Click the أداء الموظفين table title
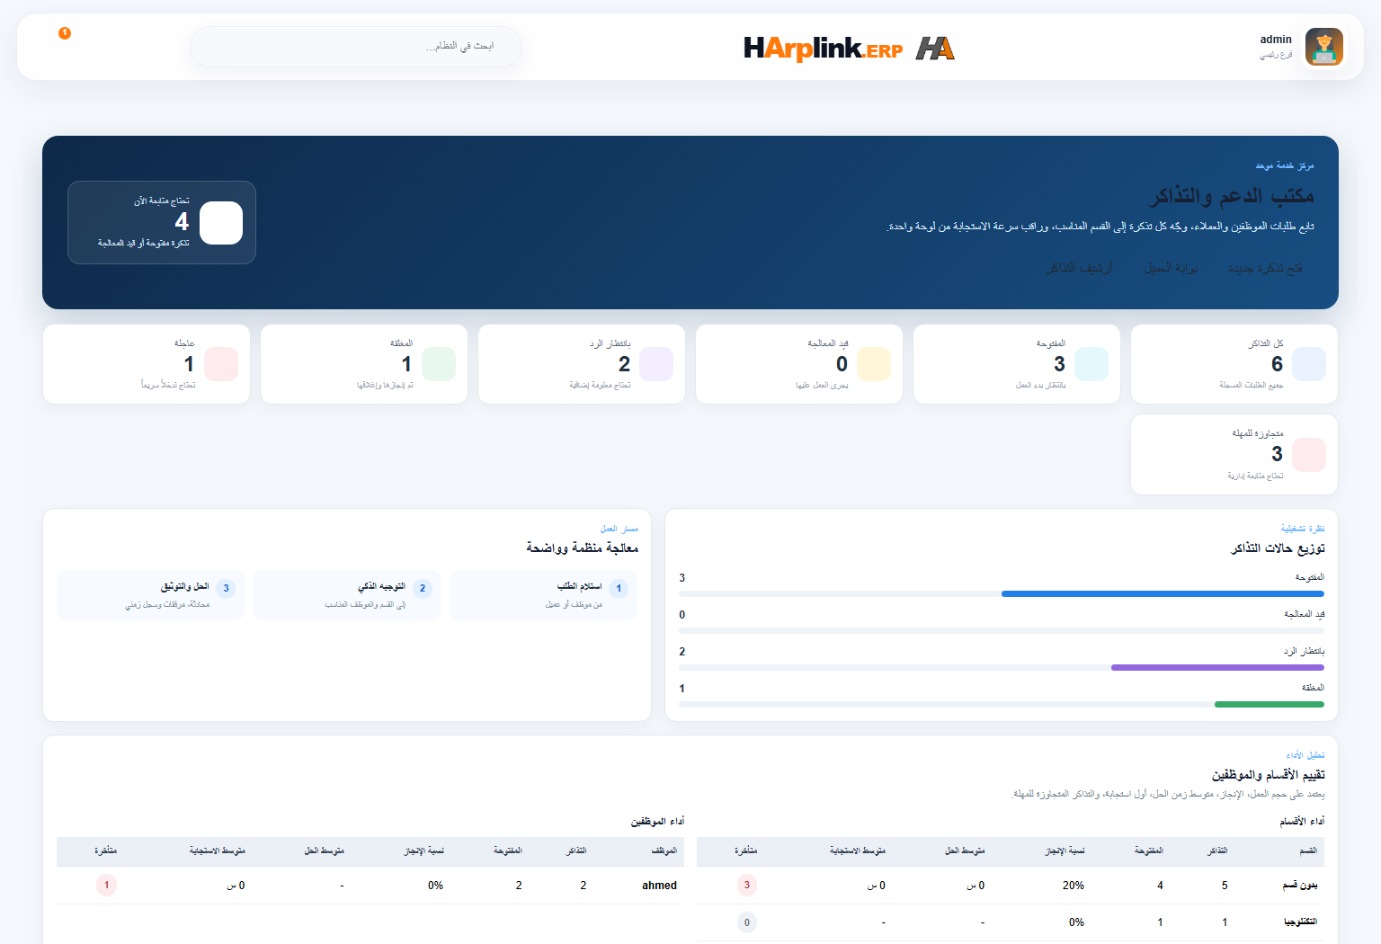This screenshot has height=944, width=1381. pos(657,822)
